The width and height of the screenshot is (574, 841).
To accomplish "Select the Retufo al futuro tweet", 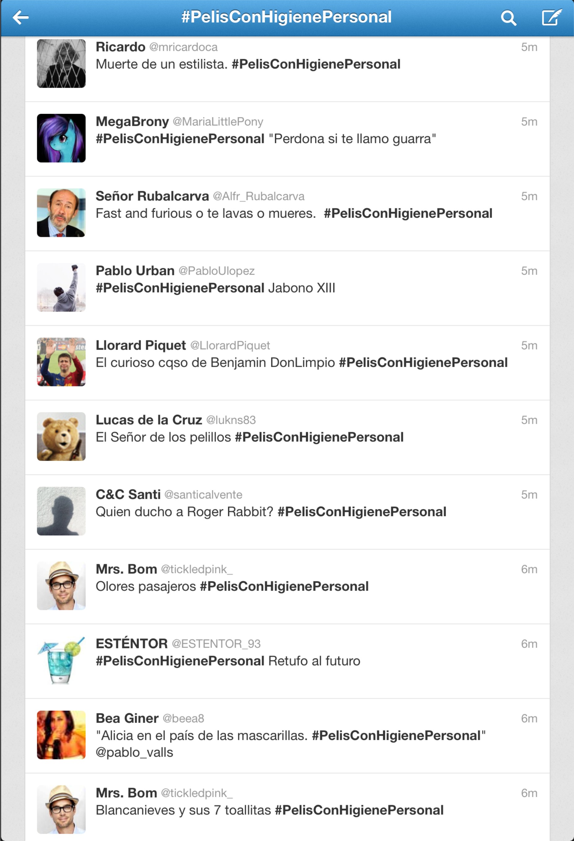I will [287, 661].
